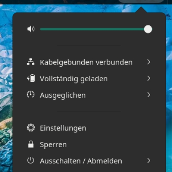The height and width of the screenshot is (172, 172).
Task: Click the power profile gauge icon
Action: [31, 95]
